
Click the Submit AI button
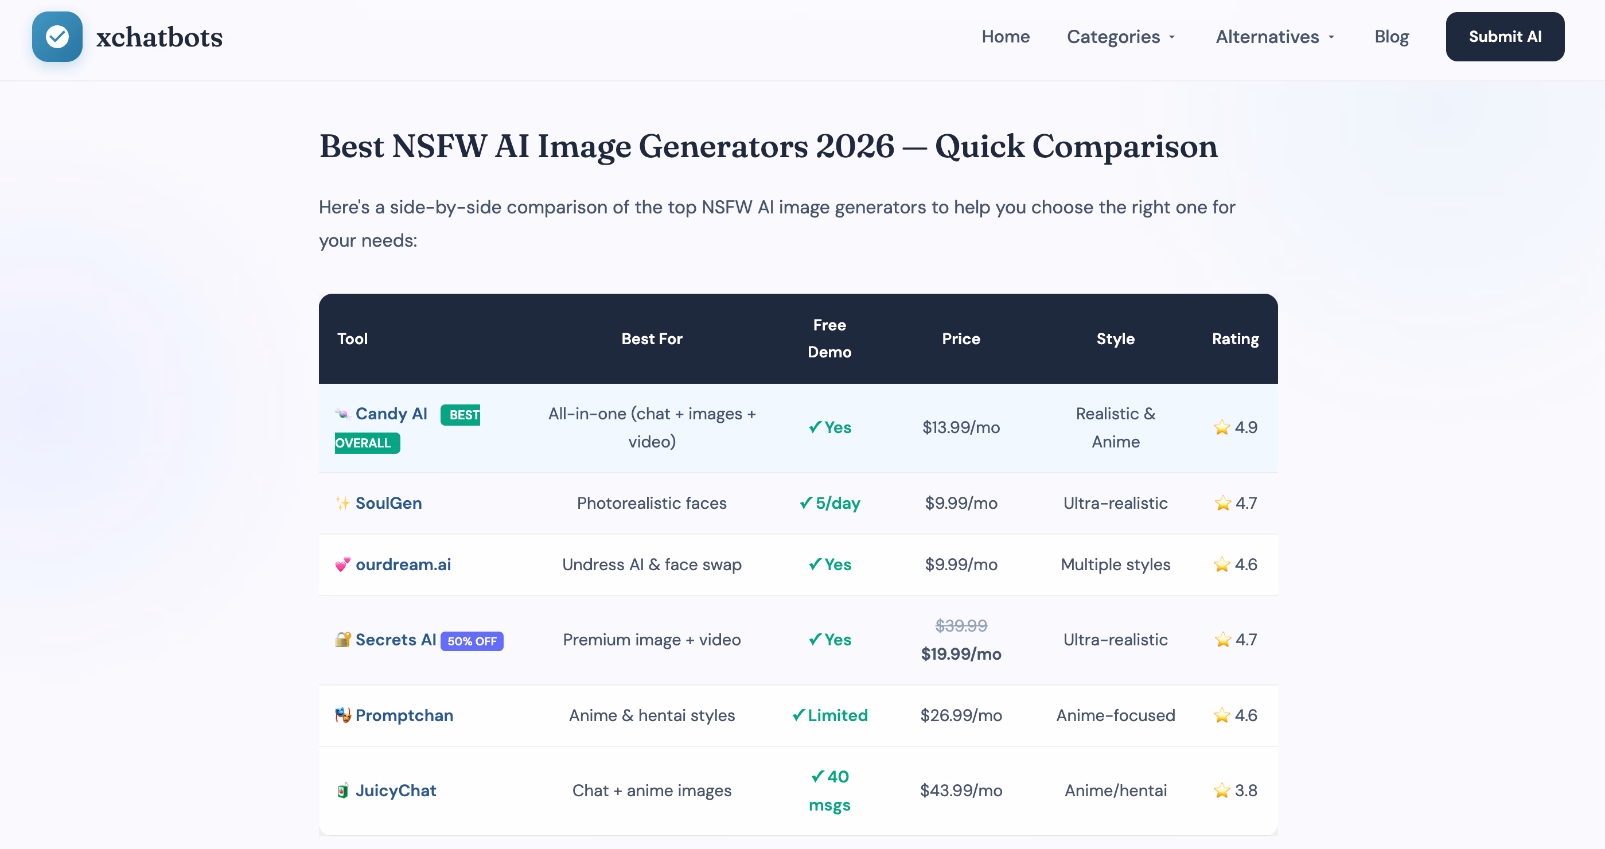tap(1505, 37)
